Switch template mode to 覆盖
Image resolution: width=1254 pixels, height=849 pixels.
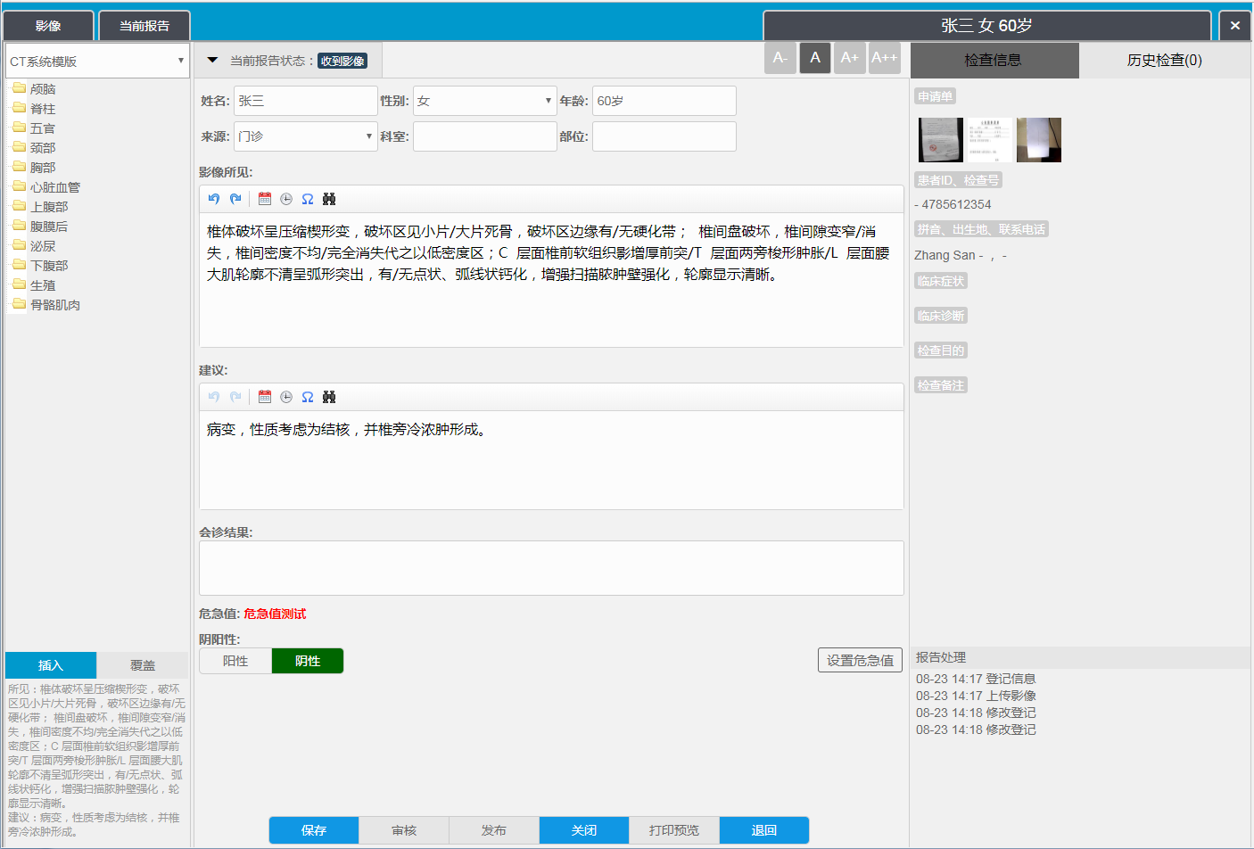click(143, 665)
